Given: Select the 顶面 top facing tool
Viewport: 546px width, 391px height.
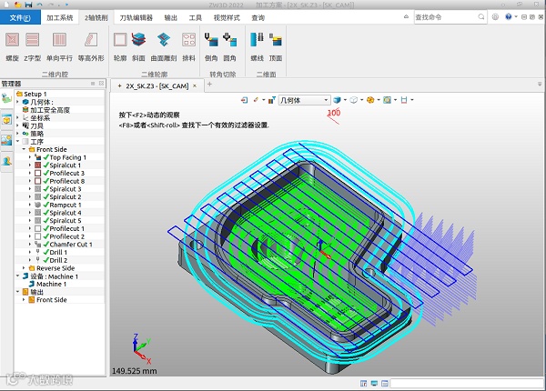Looking at the screenshot, I should point(276,46).
